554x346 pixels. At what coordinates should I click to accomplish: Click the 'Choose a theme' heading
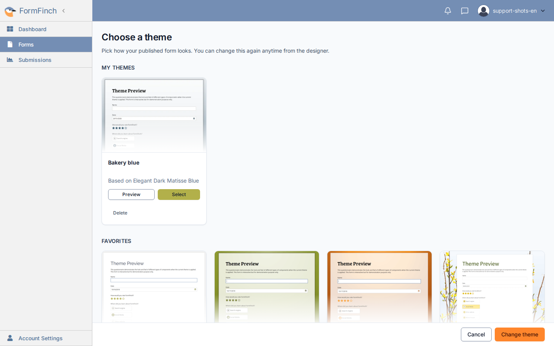137,37
